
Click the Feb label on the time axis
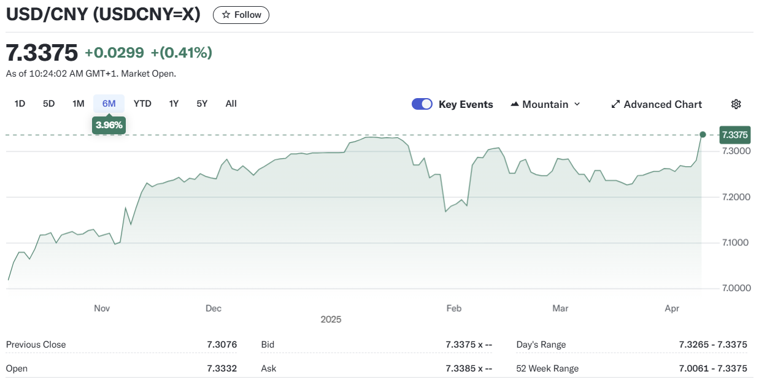[453, 308]
